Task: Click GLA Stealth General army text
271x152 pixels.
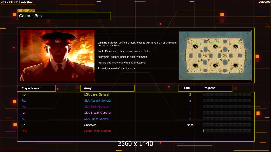Action: coord(97,113)
